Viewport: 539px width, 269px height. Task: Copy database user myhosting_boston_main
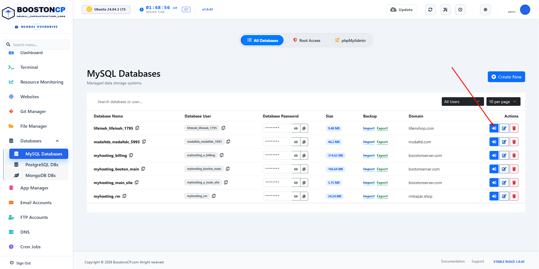[228, 169]
